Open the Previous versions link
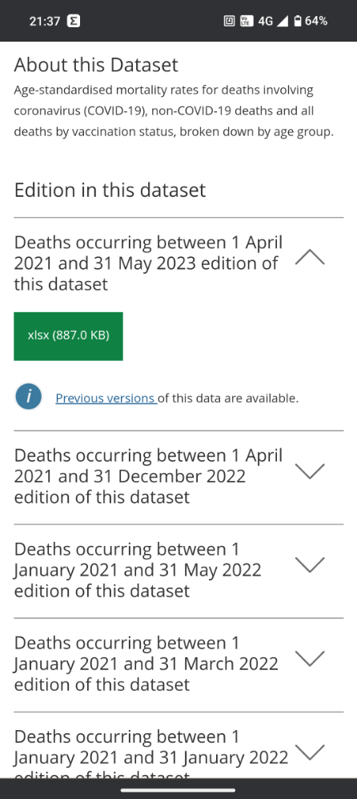 106,399
